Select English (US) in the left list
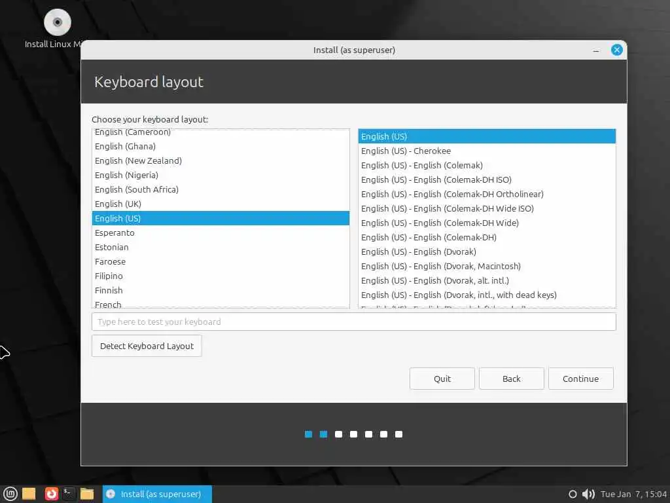This screenshot has width=670, height=503. pyautogui.click(x=220, y=219)
